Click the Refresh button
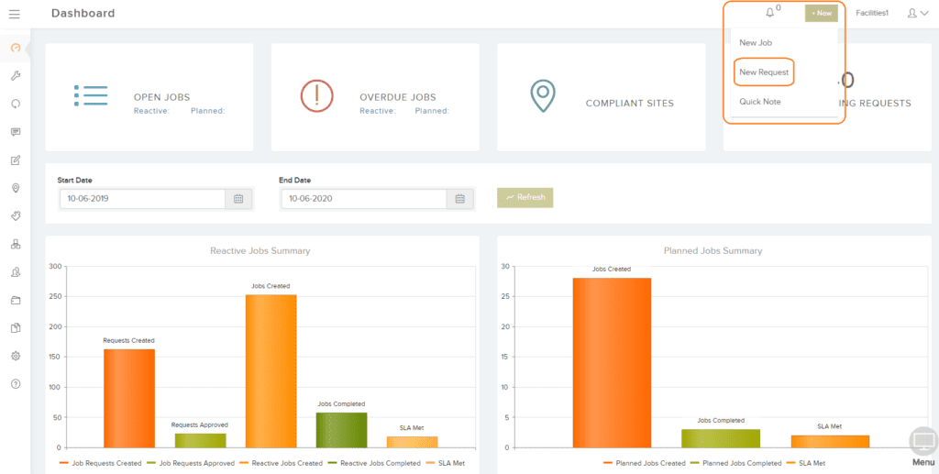 [x=525, y=197]
